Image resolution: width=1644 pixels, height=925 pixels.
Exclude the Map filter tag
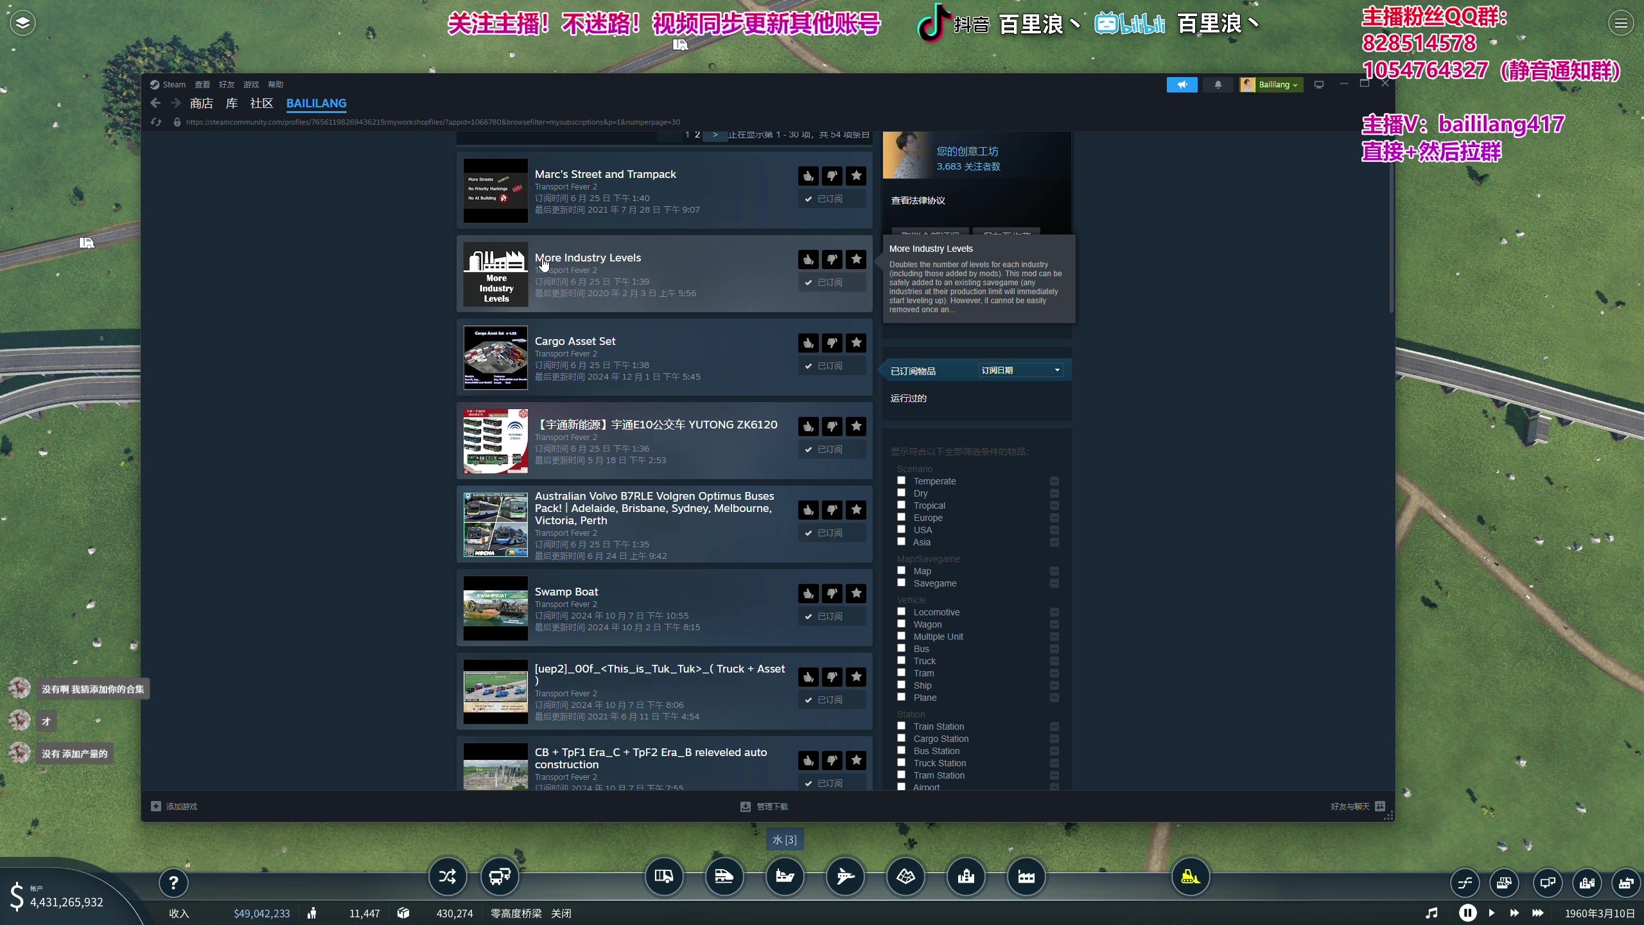pos(1054,571)
